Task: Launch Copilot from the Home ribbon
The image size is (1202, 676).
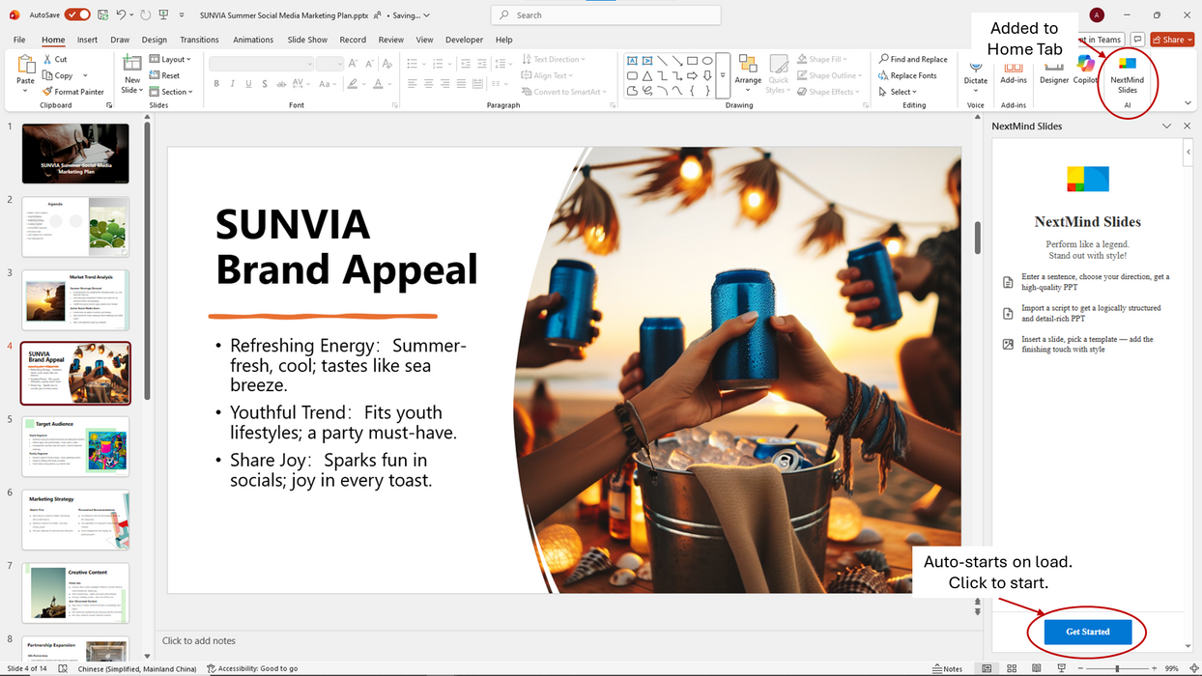Action: (1086, 70)
